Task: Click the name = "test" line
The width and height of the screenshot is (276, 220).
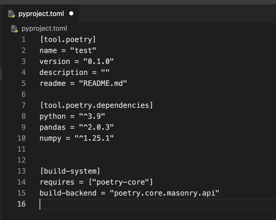Action: click(x=68, y=50)
